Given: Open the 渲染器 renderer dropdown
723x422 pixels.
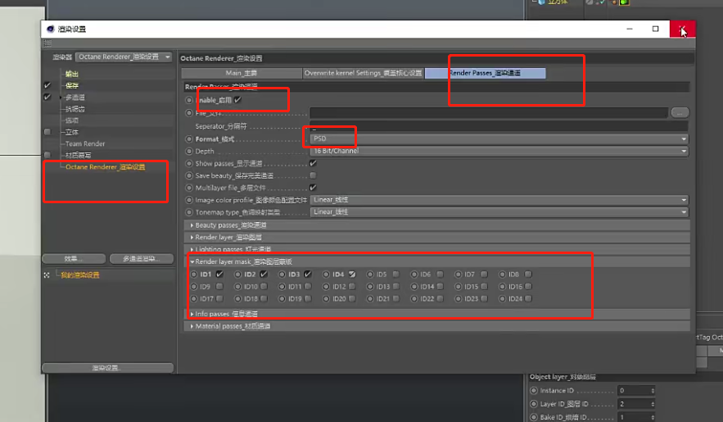Looking at the screenshot, I should click(124, 57).
